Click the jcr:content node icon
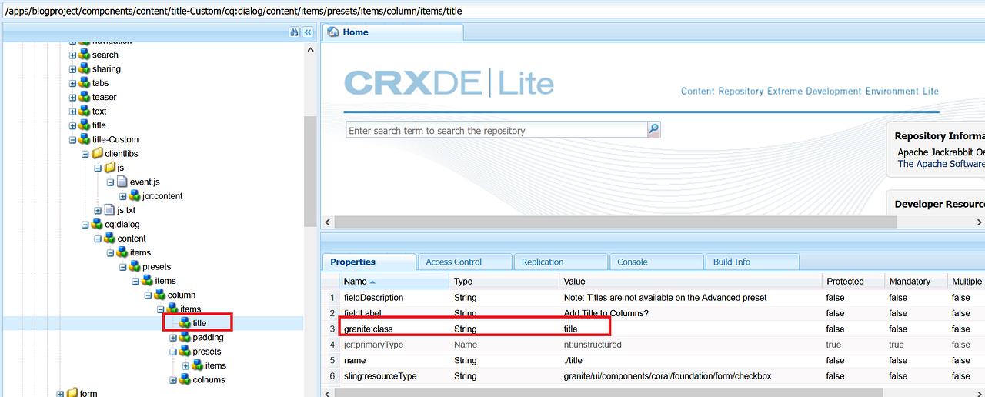 tap(135, 195)
